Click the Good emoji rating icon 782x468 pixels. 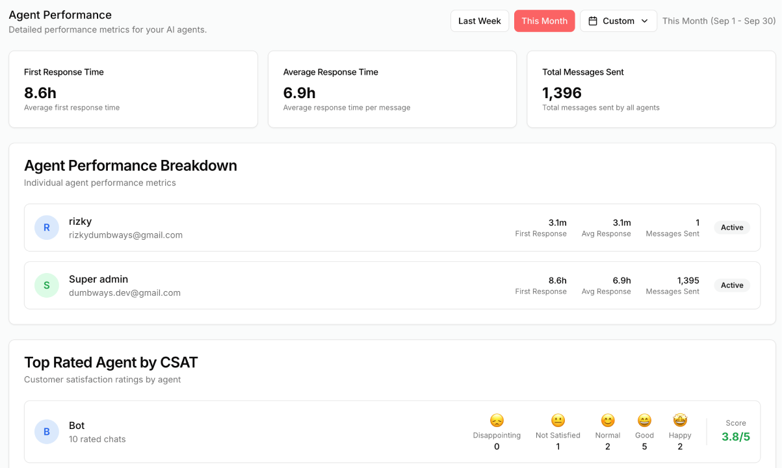pos(644,421)
